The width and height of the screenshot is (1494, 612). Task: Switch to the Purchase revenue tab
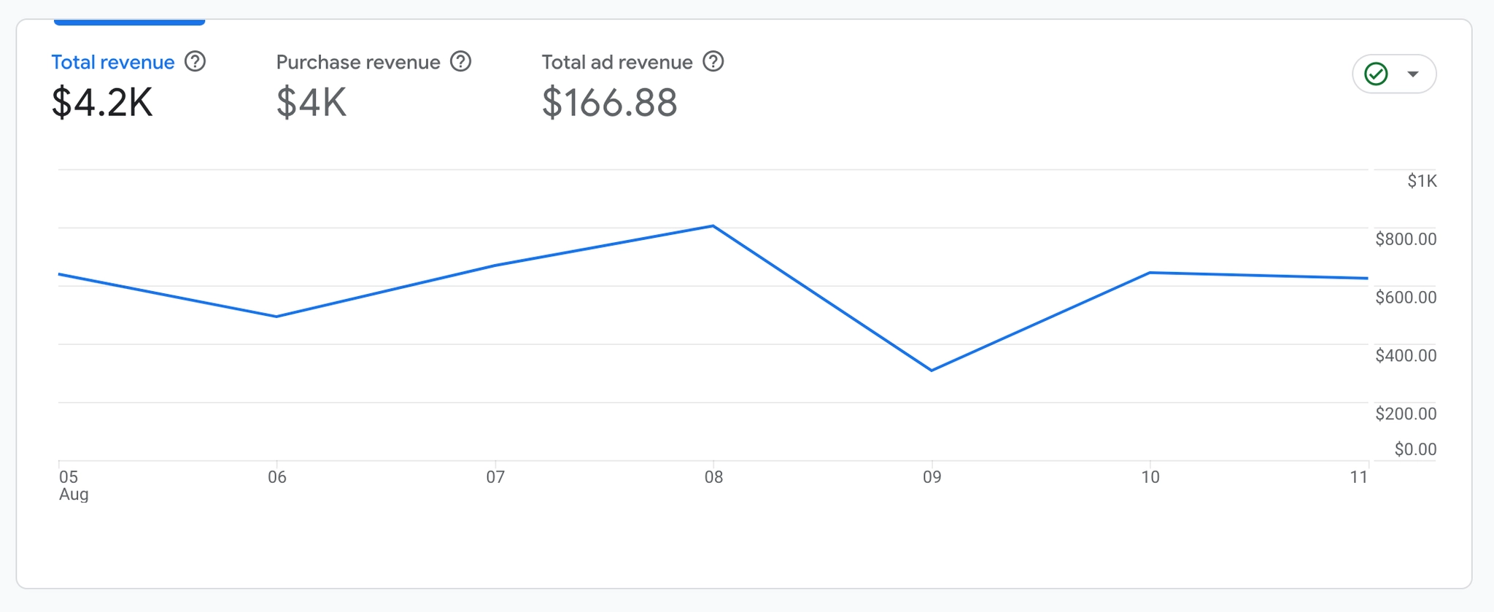[357, 62]
